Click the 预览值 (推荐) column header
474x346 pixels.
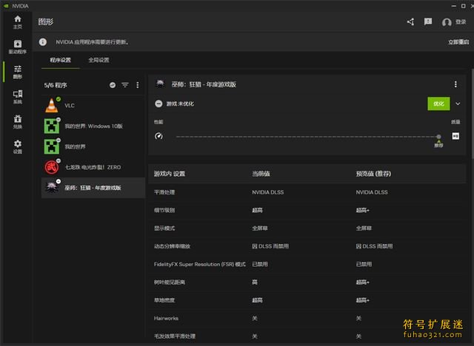[x=373, y=174]
